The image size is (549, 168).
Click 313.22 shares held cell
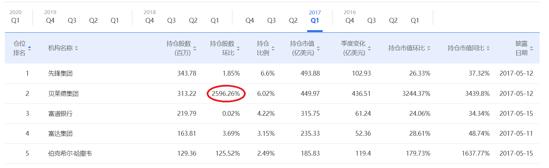pyautogui.click(x=187, y=94)
